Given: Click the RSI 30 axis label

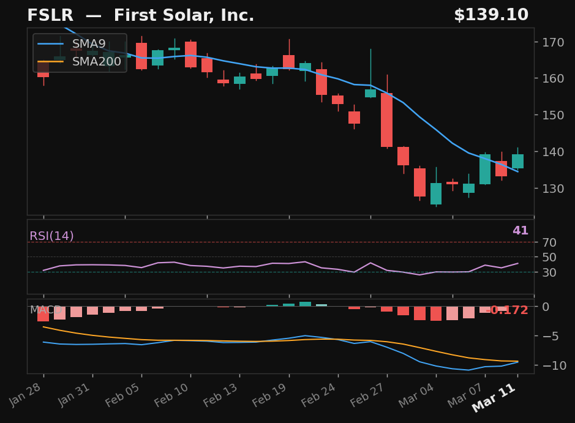Looking at the screenshot, I should point(549,272).
